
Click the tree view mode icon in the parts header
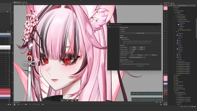point(172,4)
